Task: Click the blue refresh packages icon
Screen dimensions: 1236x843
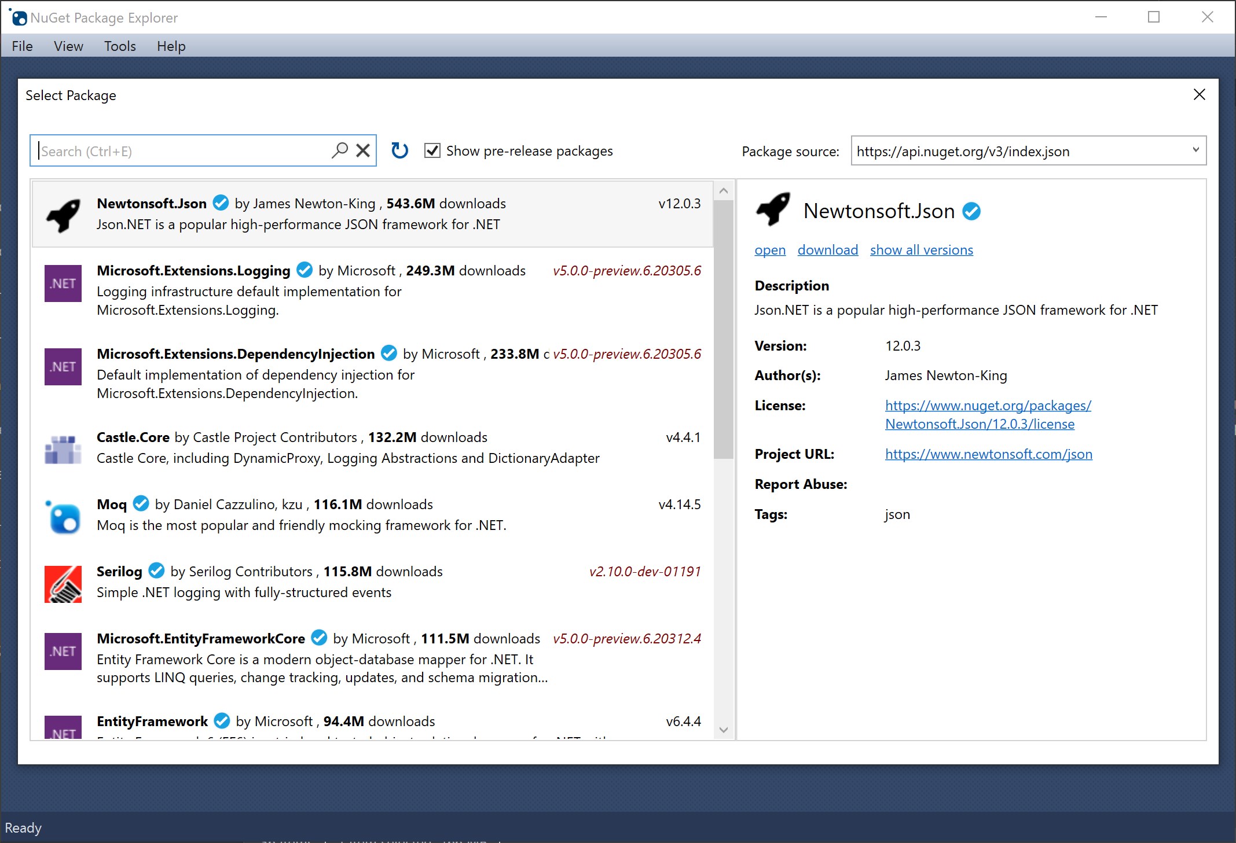Action: point(399,150)
